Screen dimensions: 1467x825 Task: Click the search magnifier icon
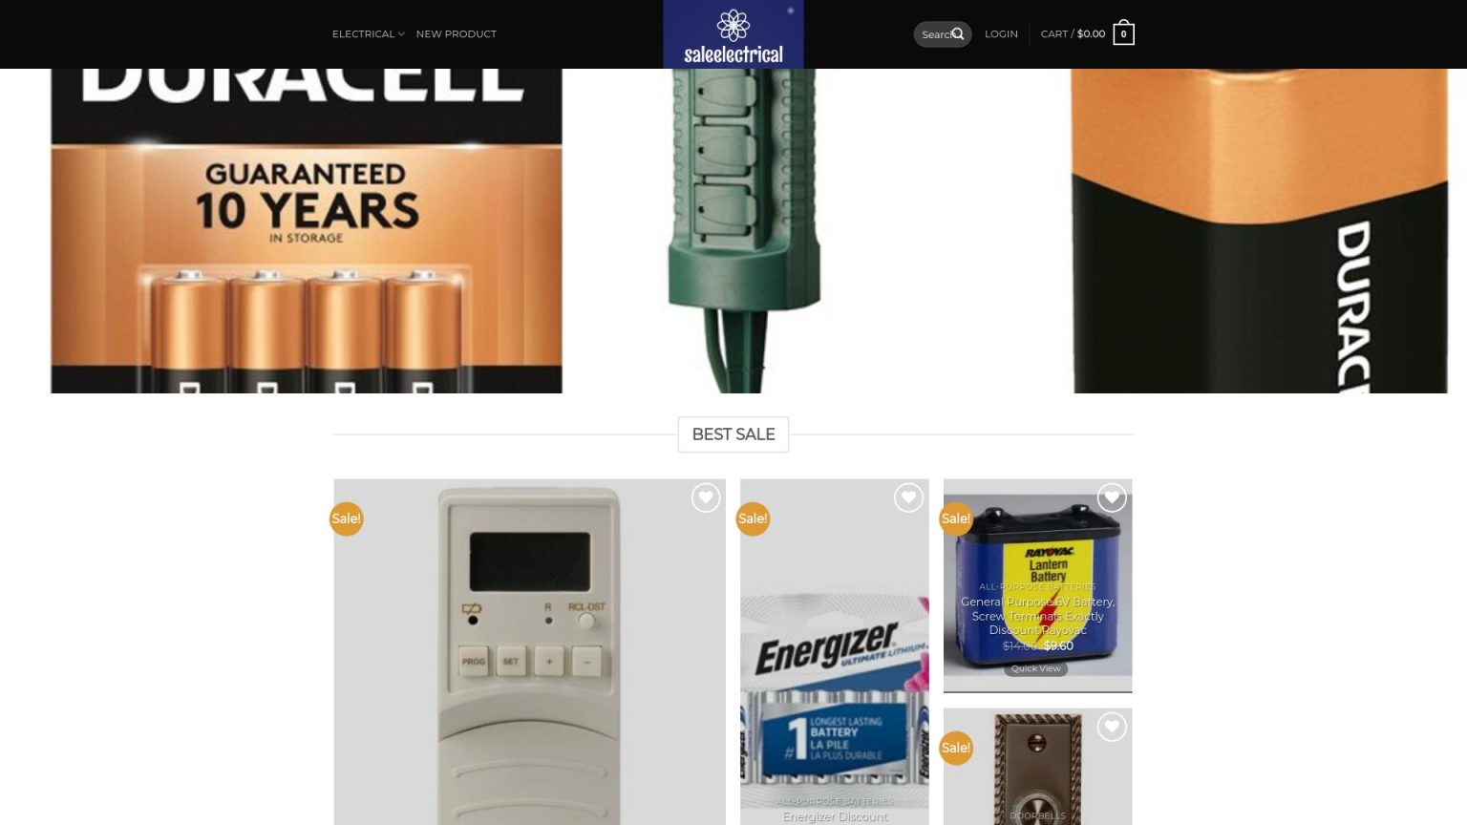958,34
